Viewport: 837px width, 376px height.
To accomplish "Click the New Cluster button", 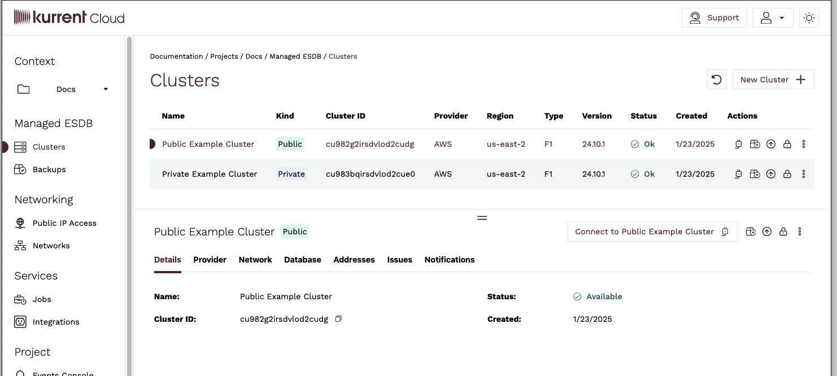I will click(x=773, y=79).
